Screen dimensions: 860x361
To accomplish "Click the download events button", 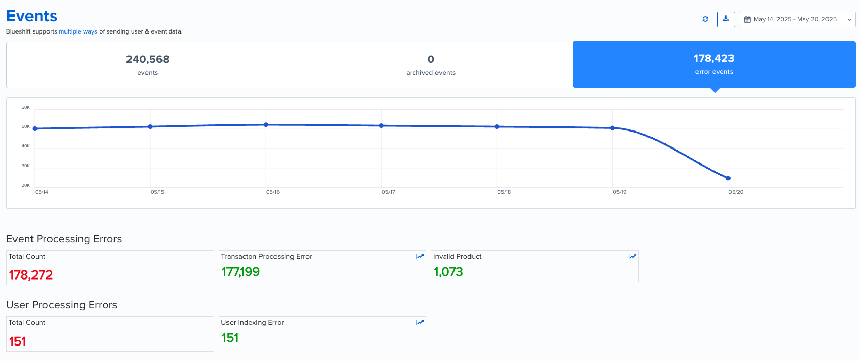I will [726, 19].
